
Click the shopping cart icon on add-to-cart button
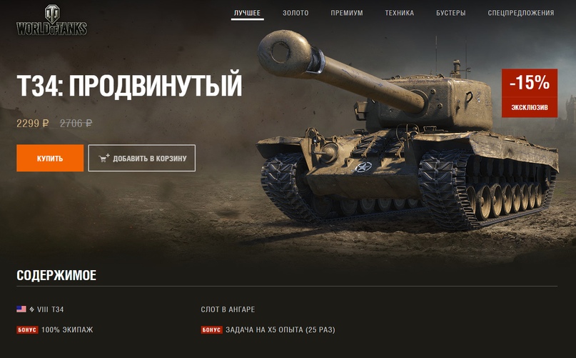[104, 158]
